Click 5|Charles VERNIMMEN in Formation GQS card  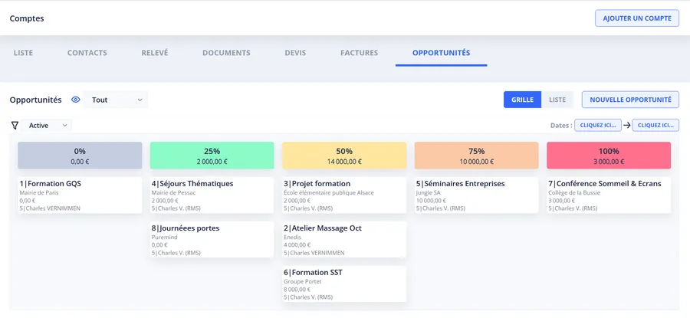pyautogui.click(x=50, y=208)
